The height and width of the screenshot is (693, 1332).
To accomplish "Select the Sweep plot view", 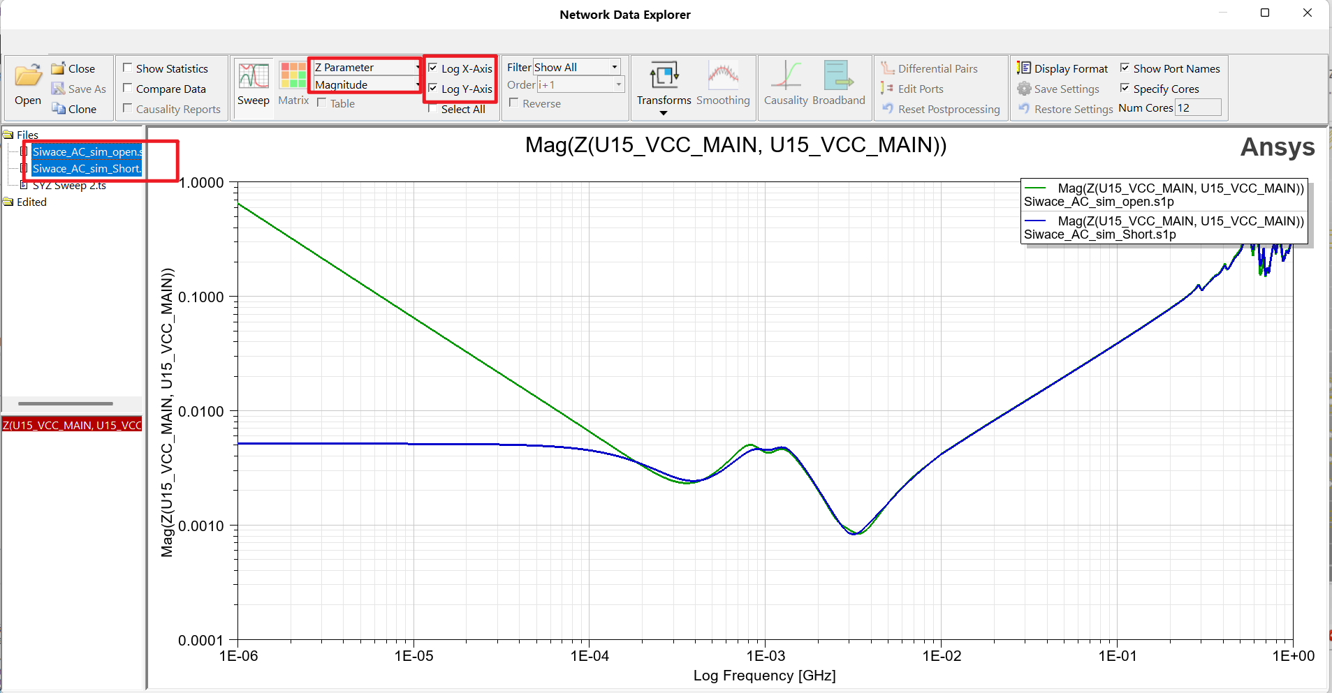I will [253, 84].
